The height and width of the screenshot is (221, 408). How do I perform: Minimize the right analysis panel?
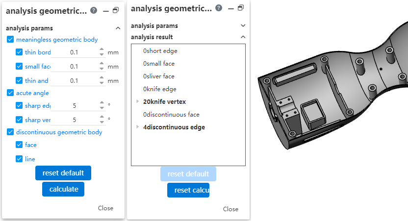[x=230, y=8]
